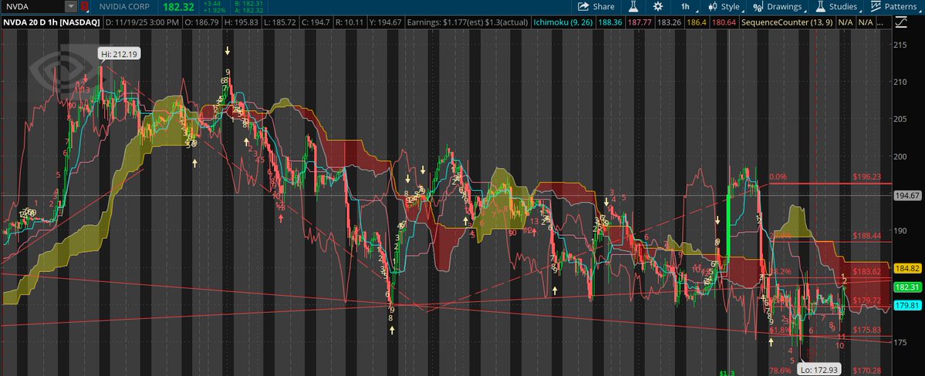Click the Ichimoku value 186.4
Viewport: 925px width, 376px height.
point(696,22)
